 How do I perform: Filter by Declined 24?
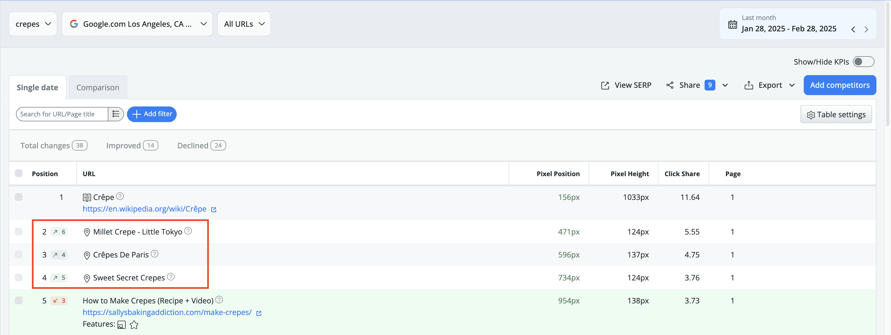[x=202, y=146]
